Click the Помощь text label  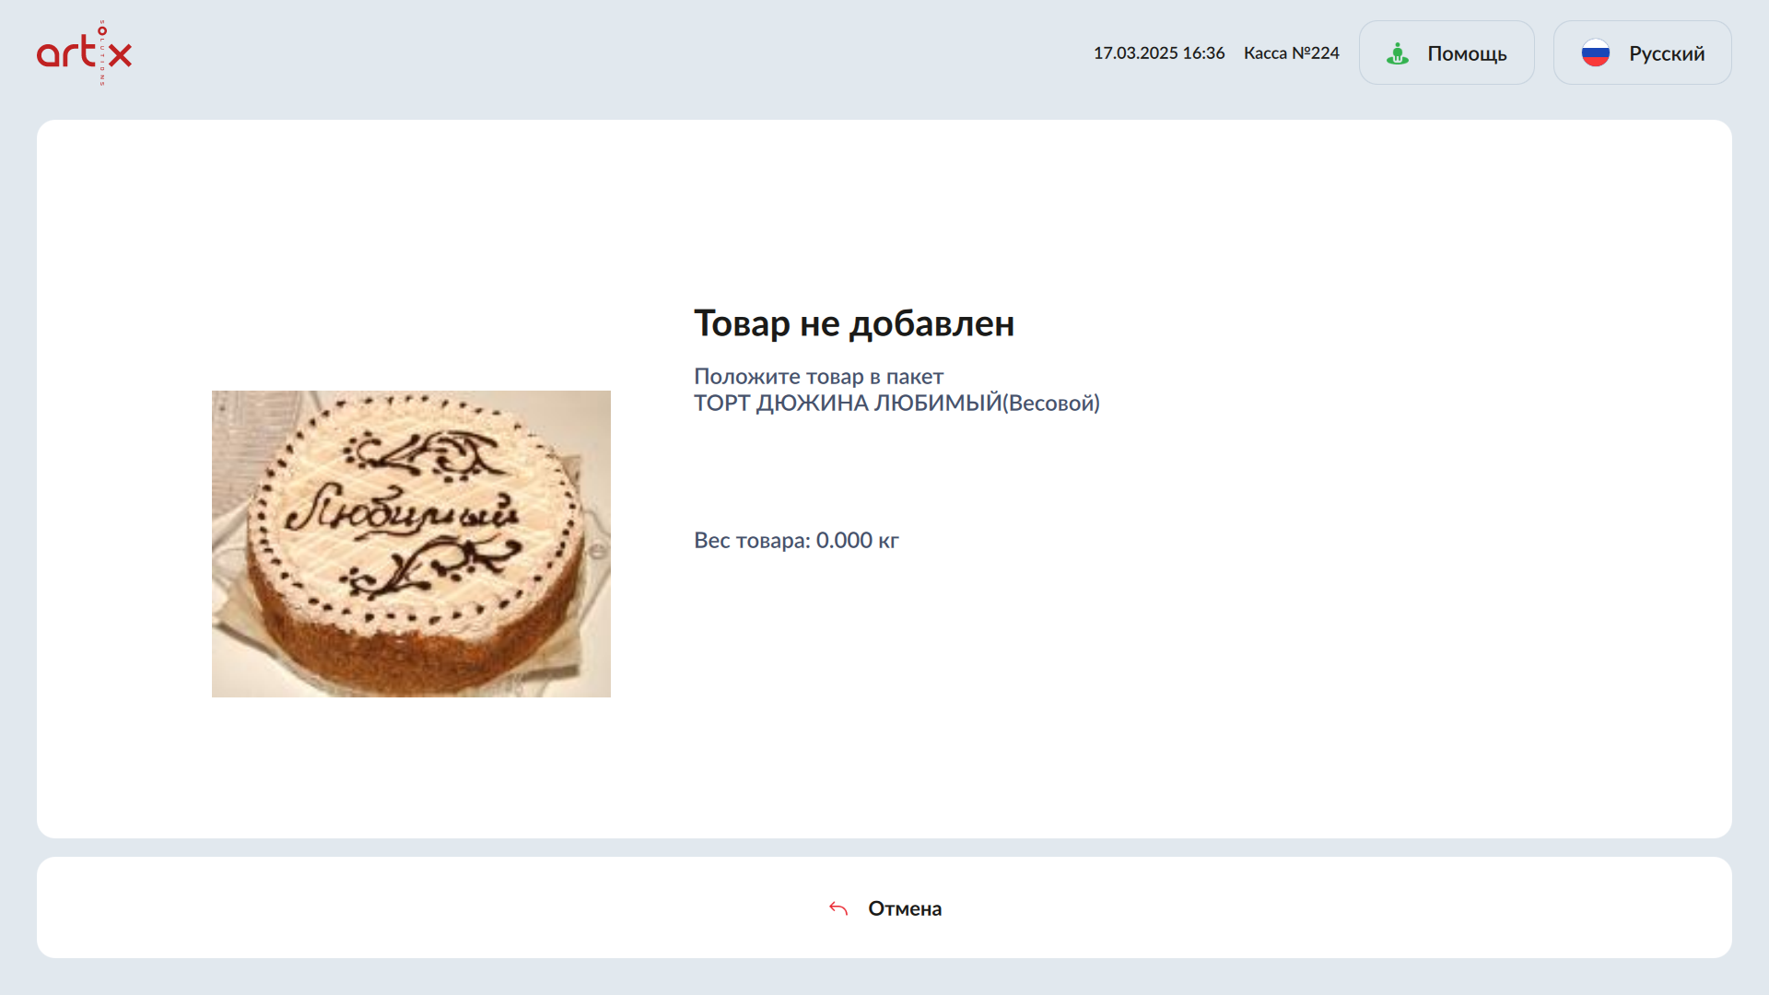click(1466, 54)
